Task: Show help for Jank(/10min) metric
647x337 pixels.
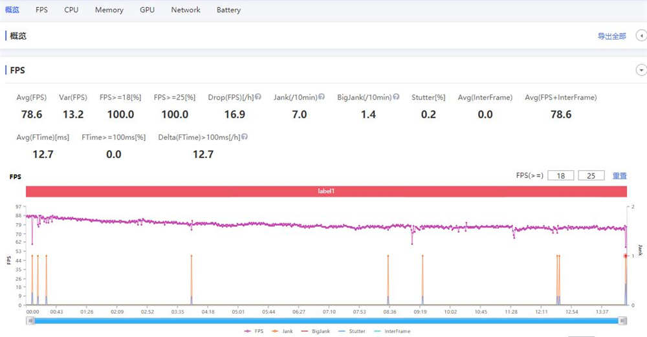Action: pos(322,96)
